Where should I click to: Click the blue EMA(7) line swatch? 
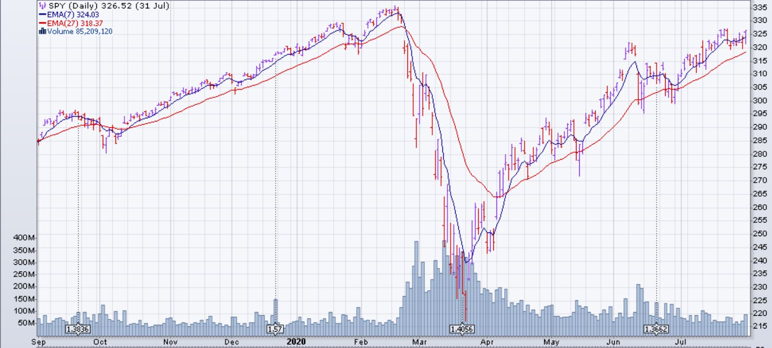[43, 15]
